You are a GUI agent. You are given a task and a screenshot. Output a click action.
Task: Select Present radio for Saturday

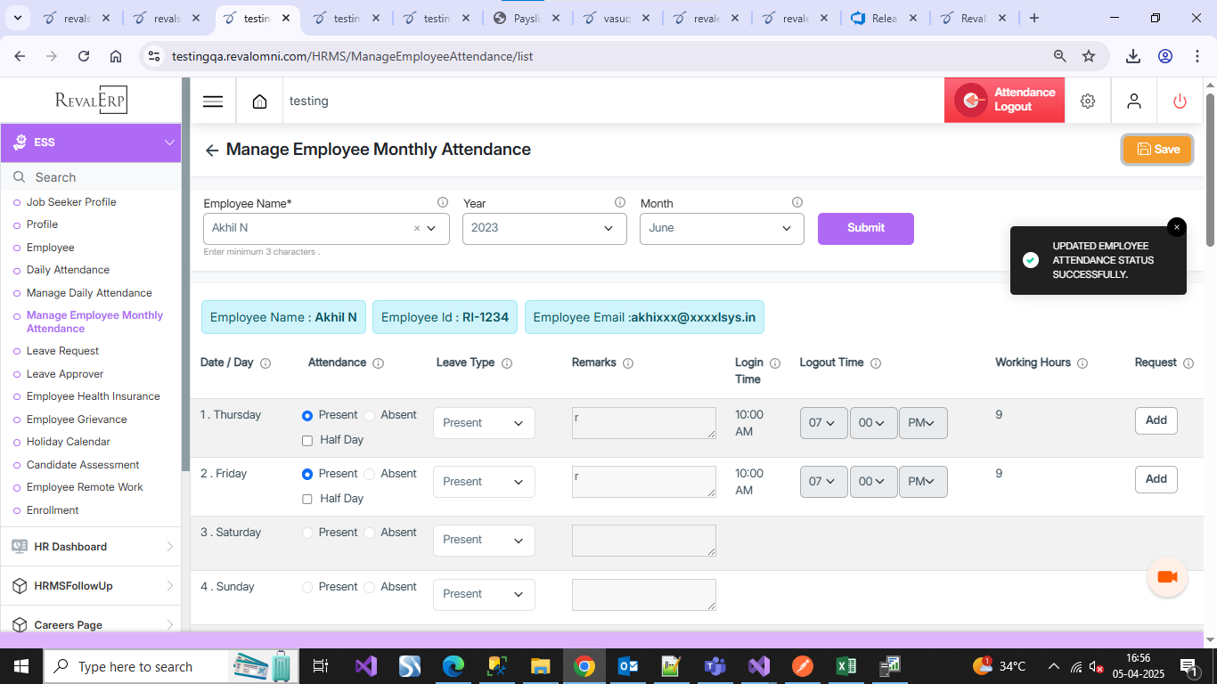pyautogui.click(x=308, y=533)
